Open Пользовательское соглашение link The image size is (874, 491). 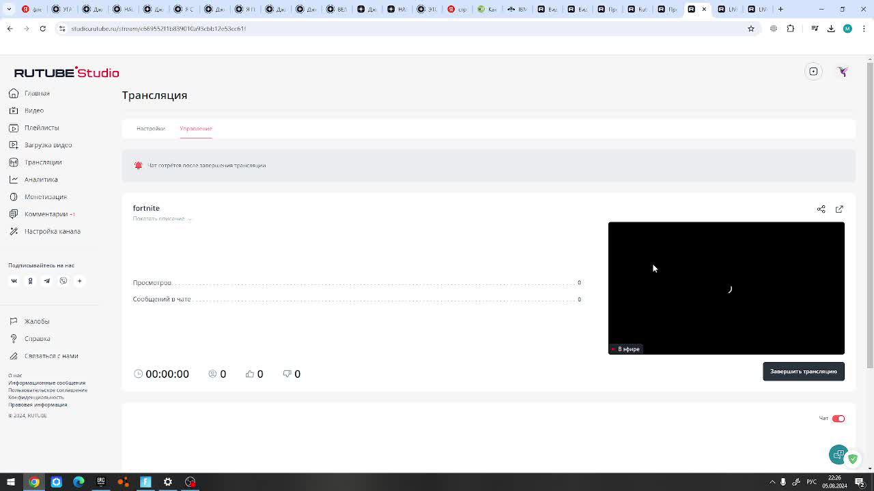click(x=48, y=390)
